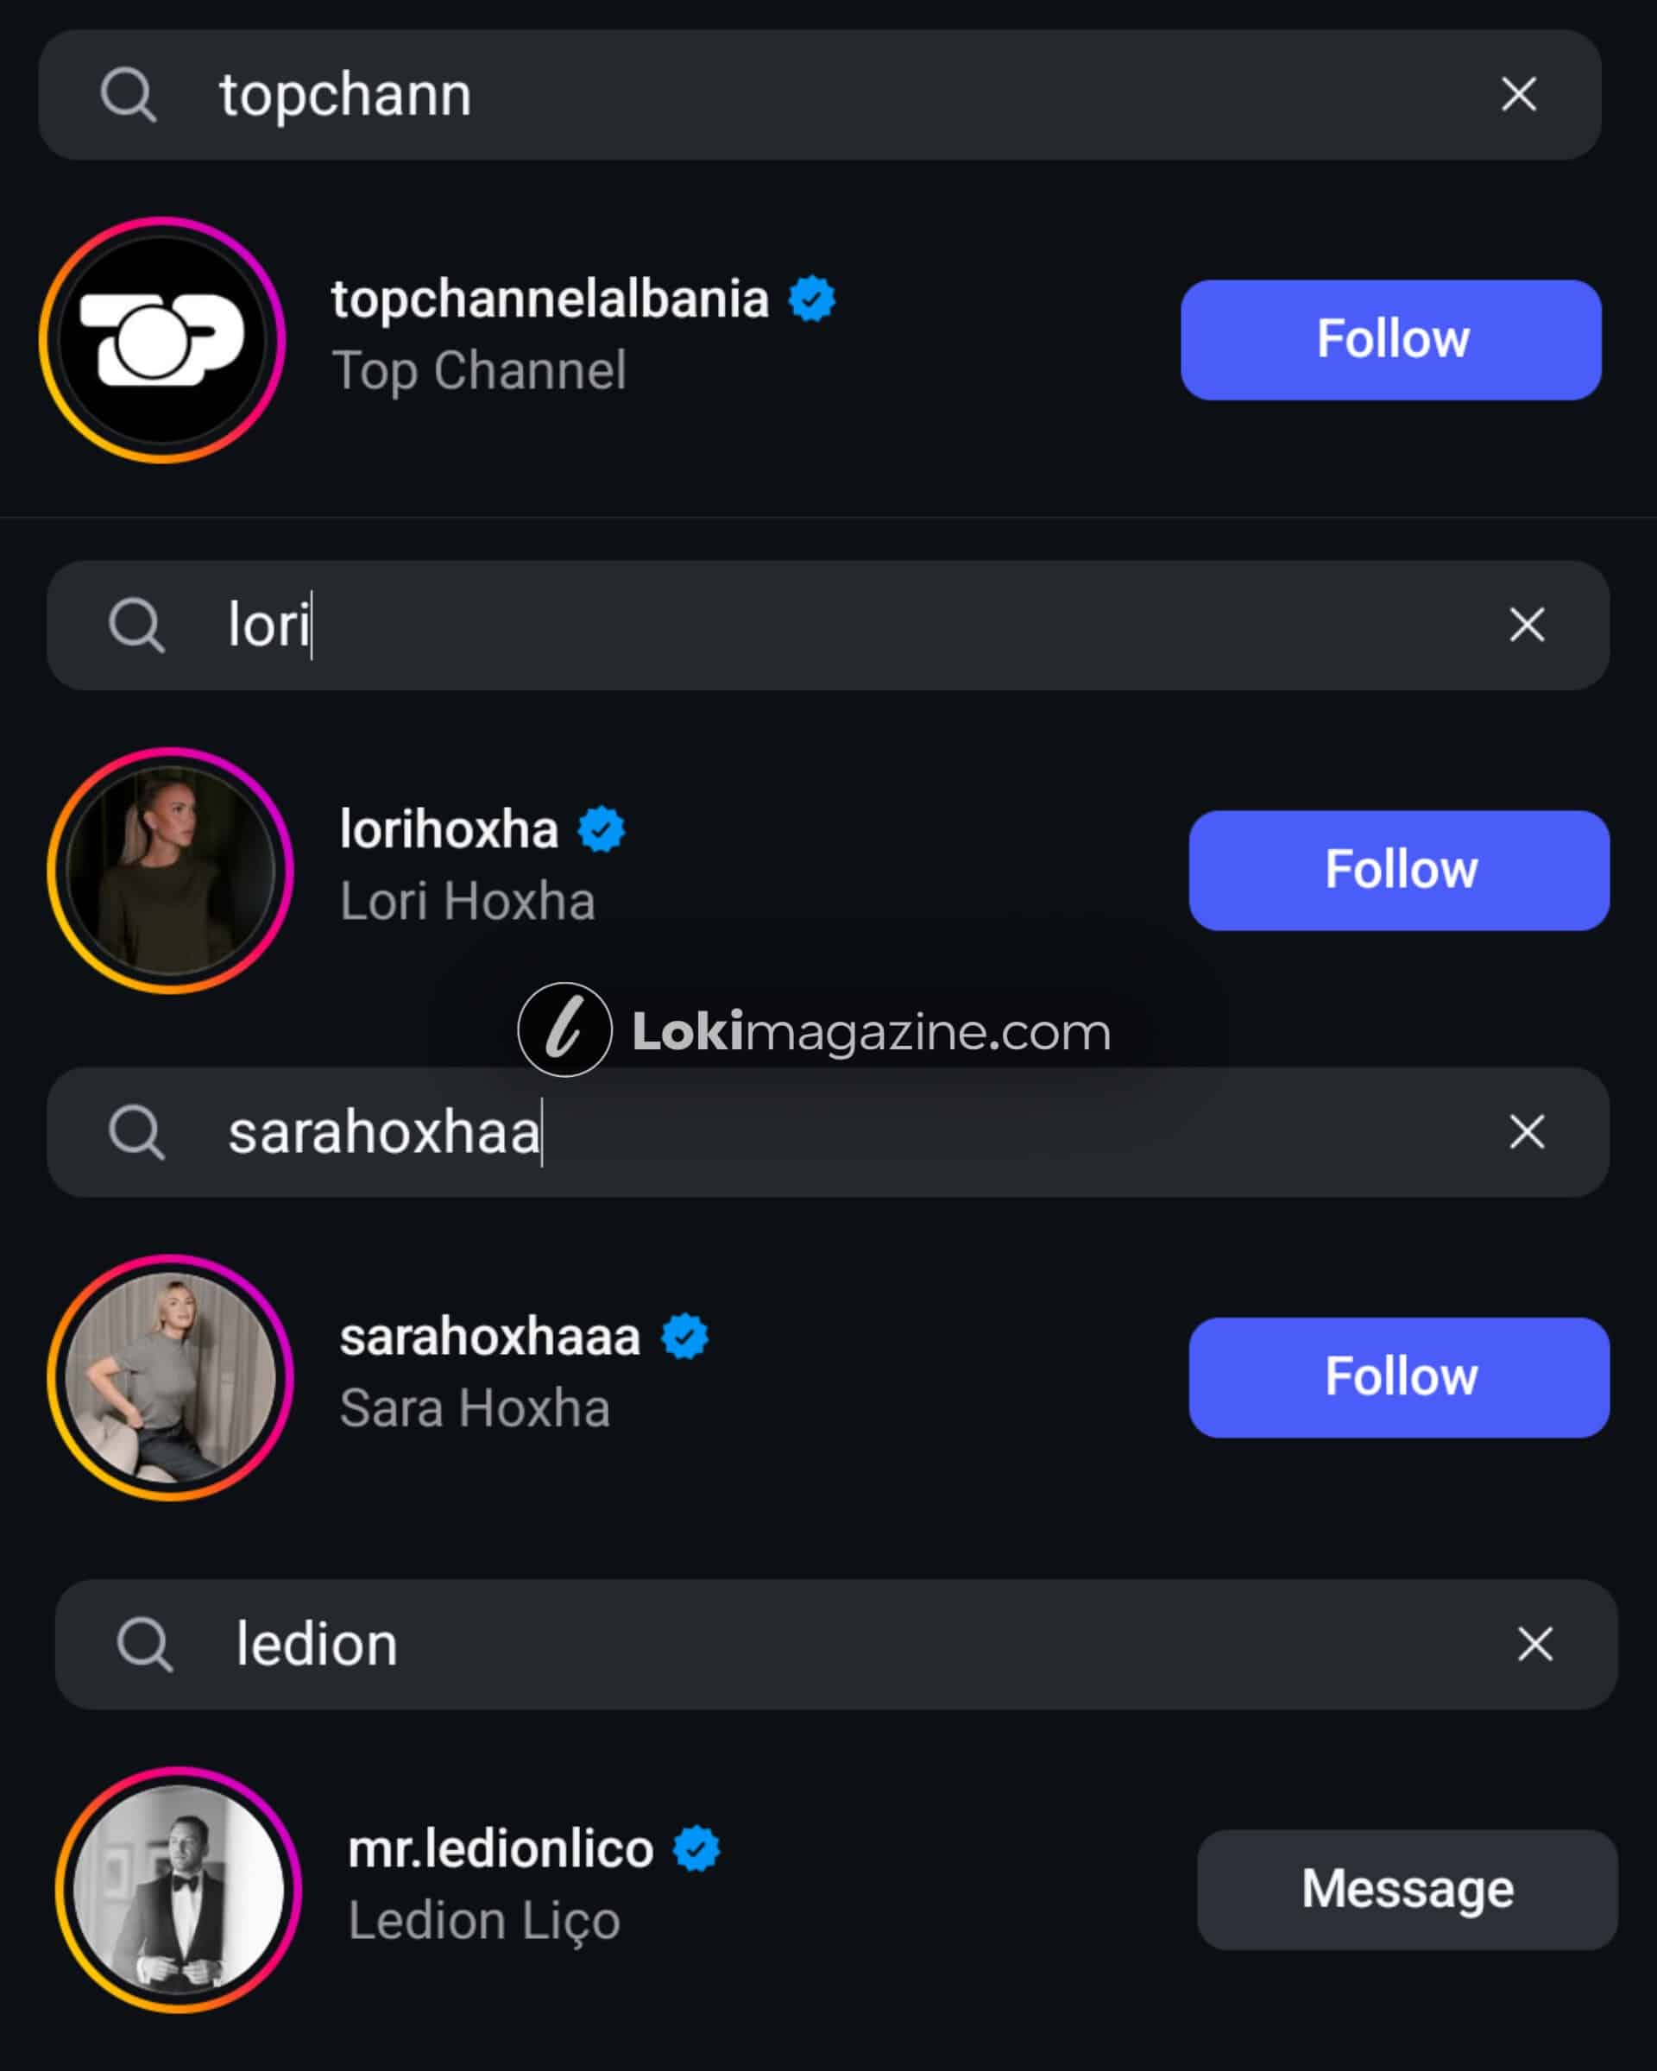This screenshot has width=1657, height=2071.
Task: Follow the lorihoxha account
Action: coord(1399,869)
